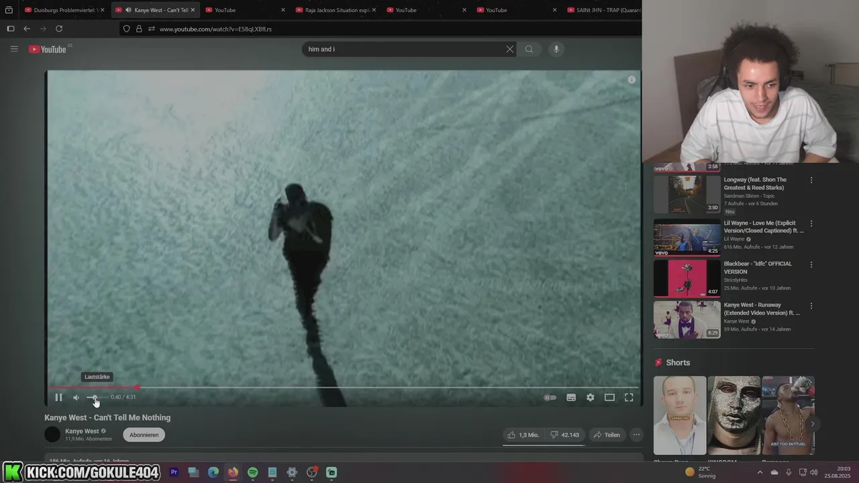The width and height of the screenshot is (859, 483).
Task: Click the Abonnieren button
Action: pyautogui.click(x=144, y=435)
